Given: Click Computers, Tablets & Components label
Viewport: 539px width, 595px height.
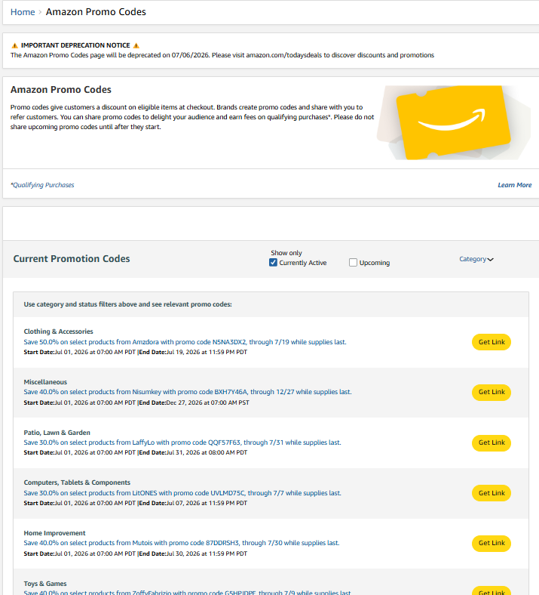Looking at the screenshot, I should (77, 482).
